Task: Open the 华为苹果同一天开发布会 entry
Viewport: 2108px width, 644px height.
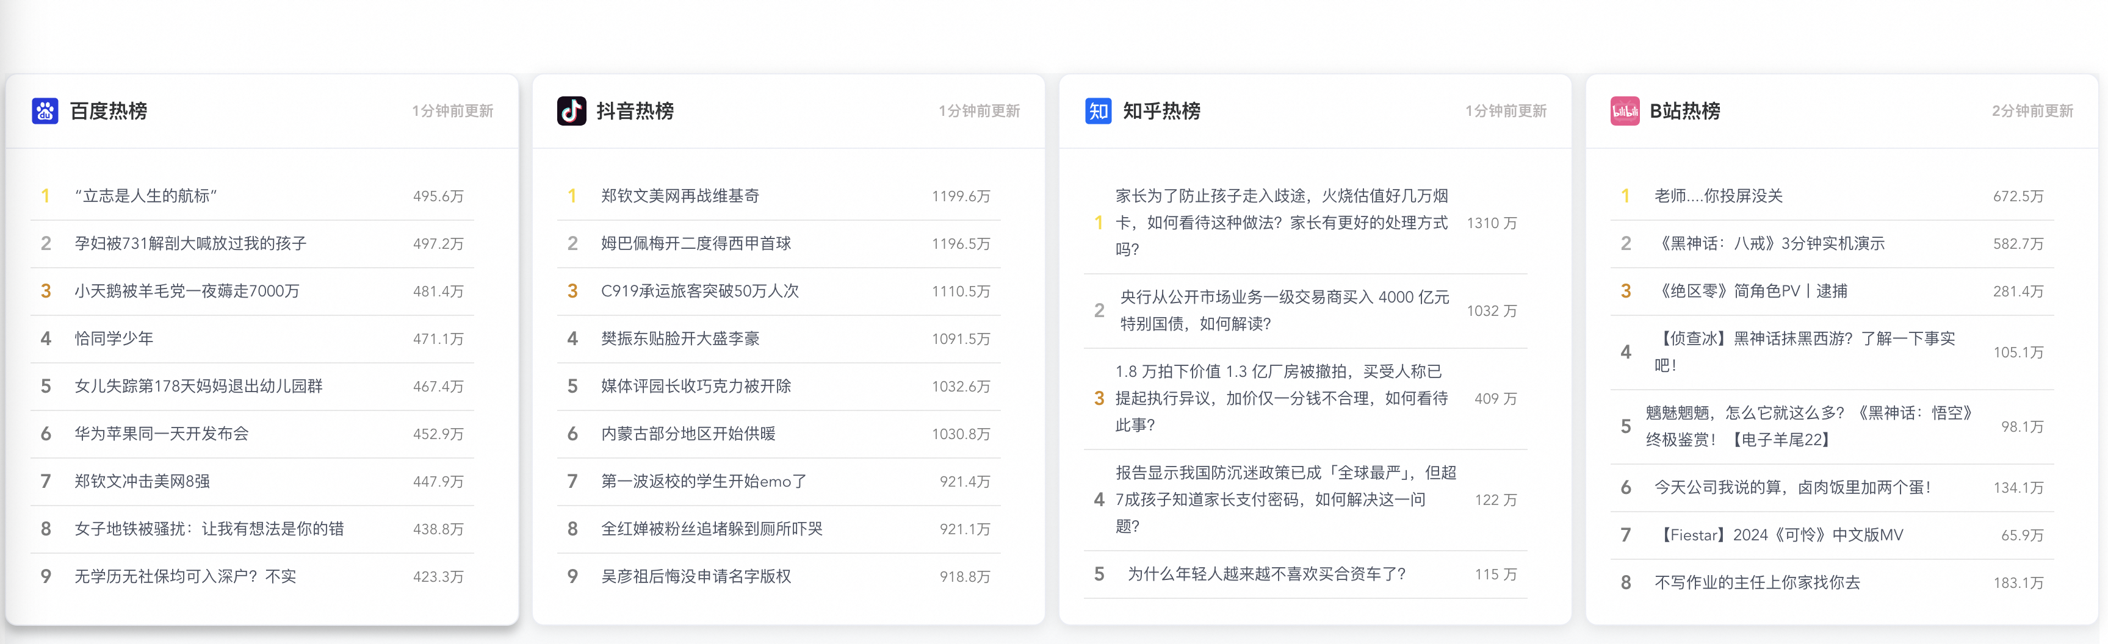Action: pos(161,434)
